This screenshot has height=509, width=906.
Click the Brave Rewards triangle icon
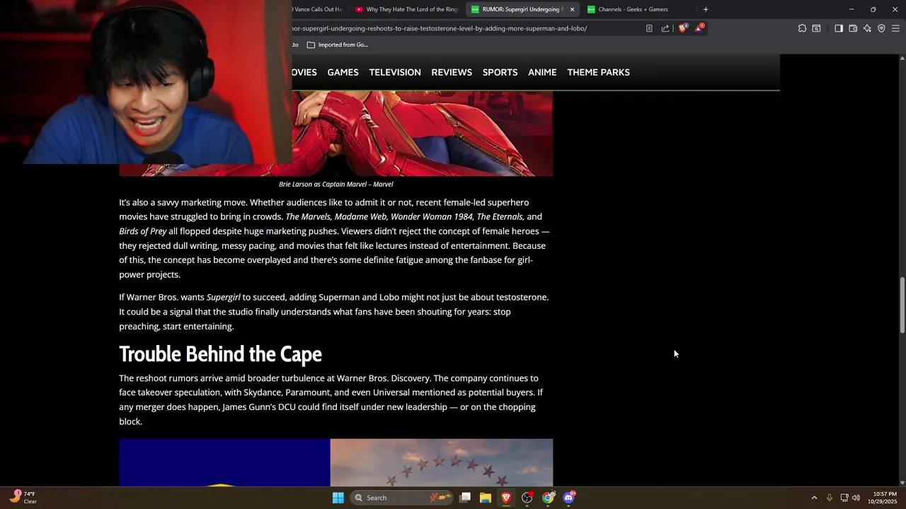[x=699, y=28]
